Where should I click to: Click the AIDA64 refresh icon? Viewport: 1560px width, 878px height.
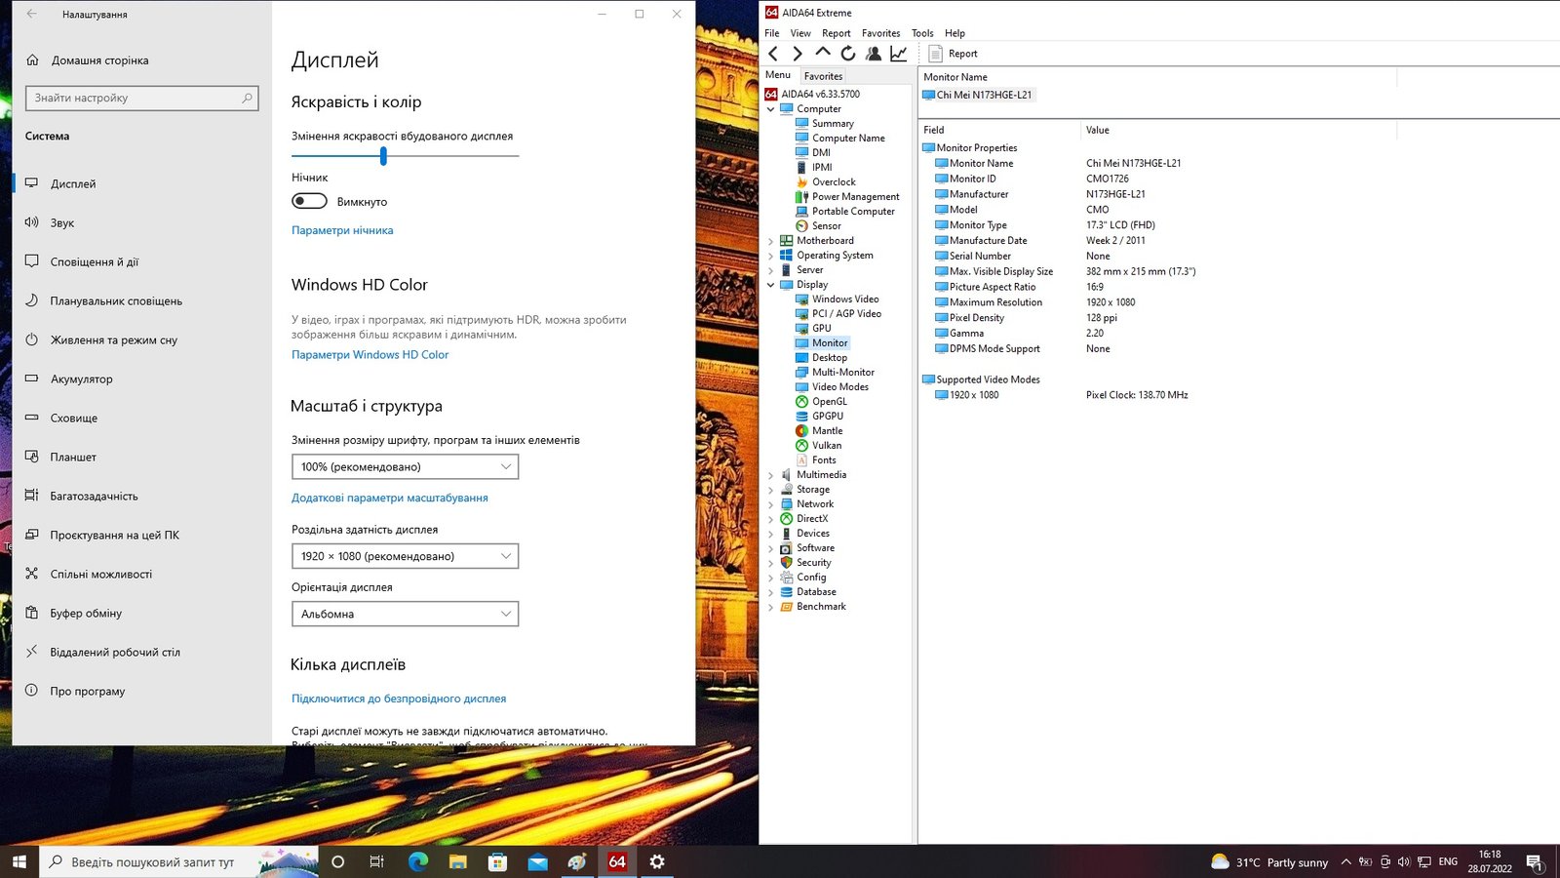pyautogui.click(x=848, y=54)
